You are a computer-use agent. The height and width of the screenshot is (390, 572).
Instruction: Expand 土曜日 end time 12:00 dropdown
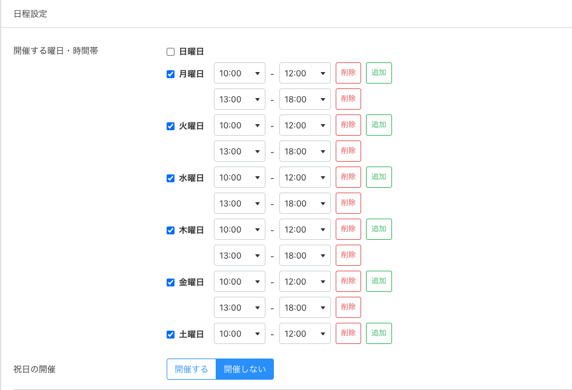pos(305,334)
